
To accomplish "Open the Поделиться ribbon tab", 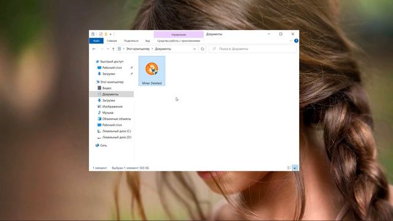I will 131,41.
